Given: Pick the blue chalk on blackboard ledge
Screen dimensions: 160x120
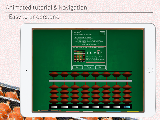Looking at the screenshot, I should [x=114, y=111].
